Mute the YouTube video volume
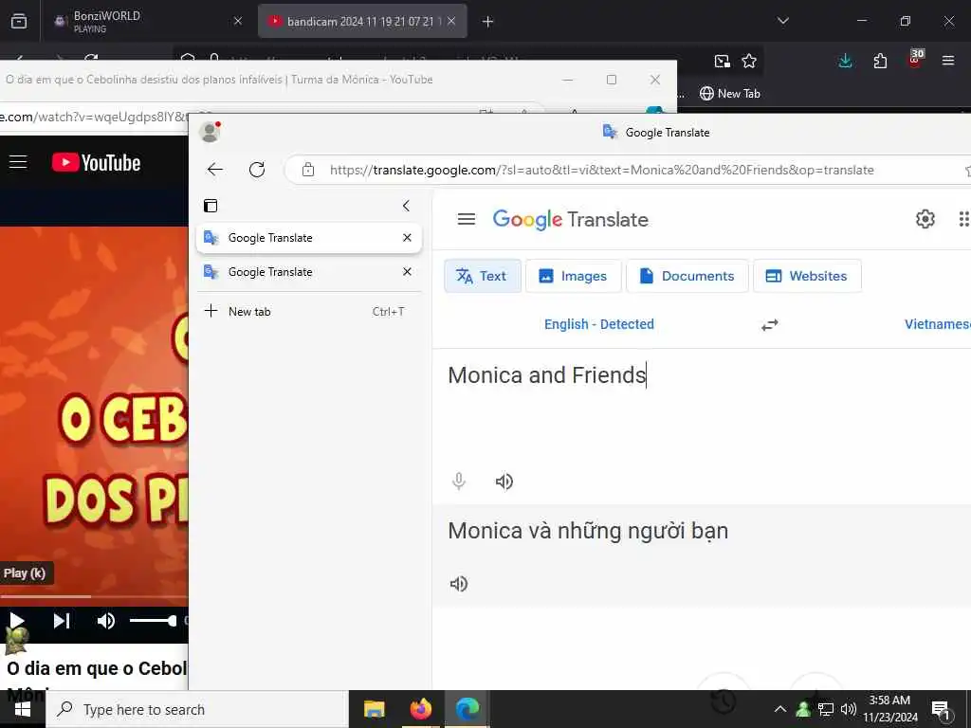The height and width of the screenshot is (728, 971). click(106, 620)
